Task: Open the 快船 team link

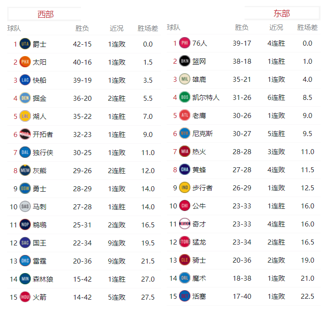Action: coord(40,80)
